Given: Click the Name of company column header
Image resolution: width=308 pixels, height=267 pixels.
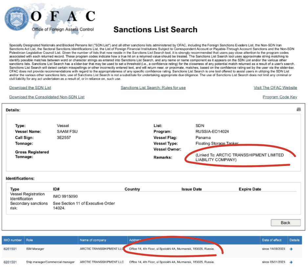Looking at the screenshot, I should [94, 240].
